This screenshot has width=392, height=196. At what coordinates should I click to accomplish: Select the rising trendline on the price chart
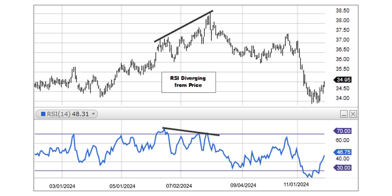point(184,26)
